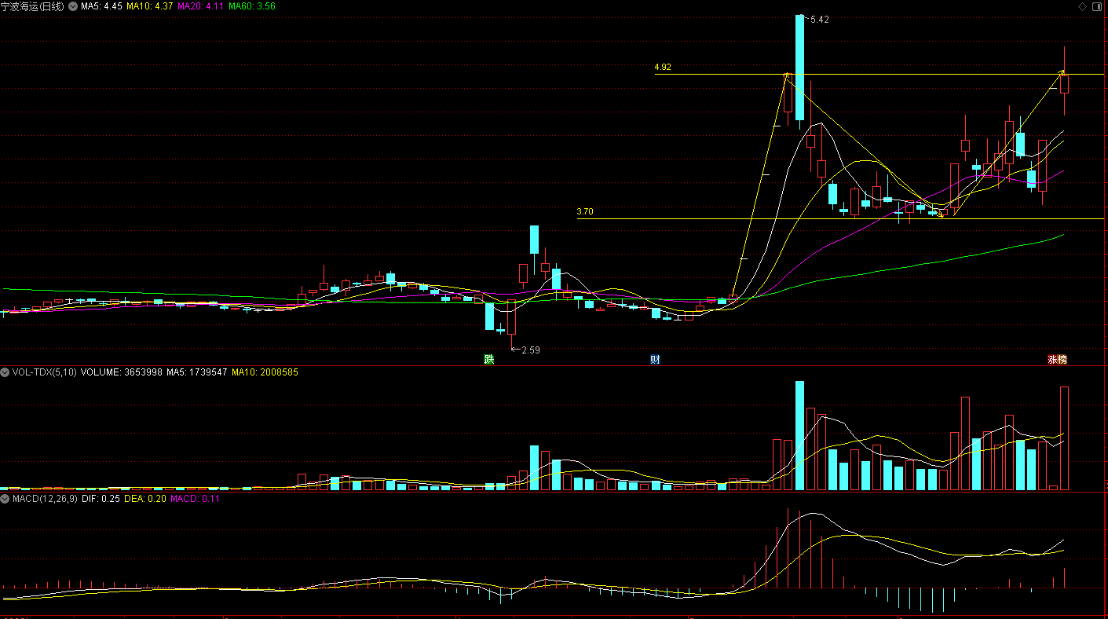The height and width of the screenshot is (619, 1108).
Task: Open the MACD indicator dropdown arrow
Action: click(x=5, y=498)
